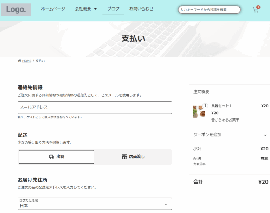The width and height of the screenshot is (270, 213).
Task: Click 支払い in the breadcrumb trail
Action: [x=40, y=61]
